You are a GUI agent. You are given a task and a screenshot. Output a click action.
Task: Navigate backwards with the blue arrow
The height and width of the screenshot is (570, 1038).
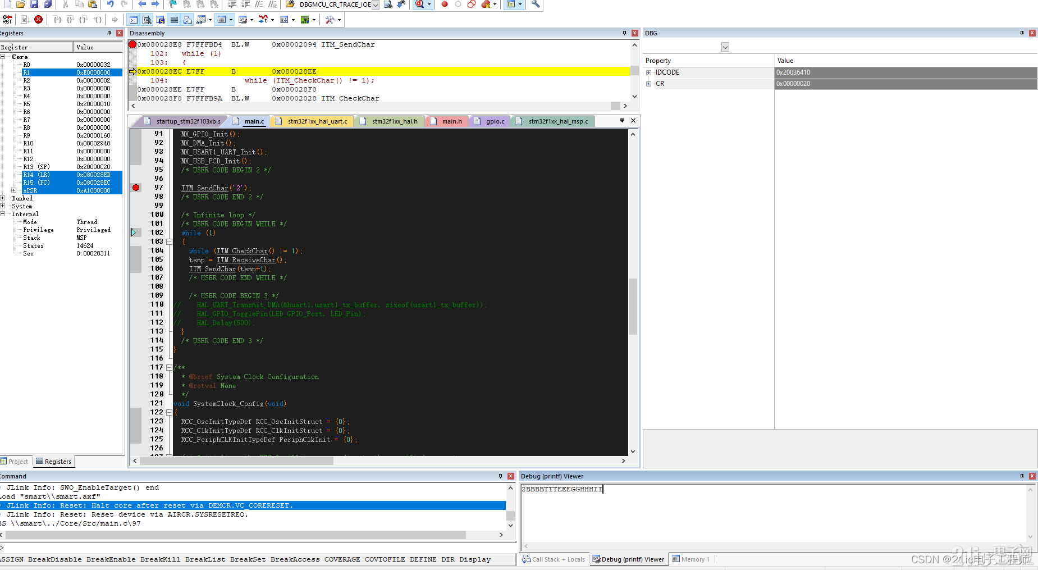point(142,4)
